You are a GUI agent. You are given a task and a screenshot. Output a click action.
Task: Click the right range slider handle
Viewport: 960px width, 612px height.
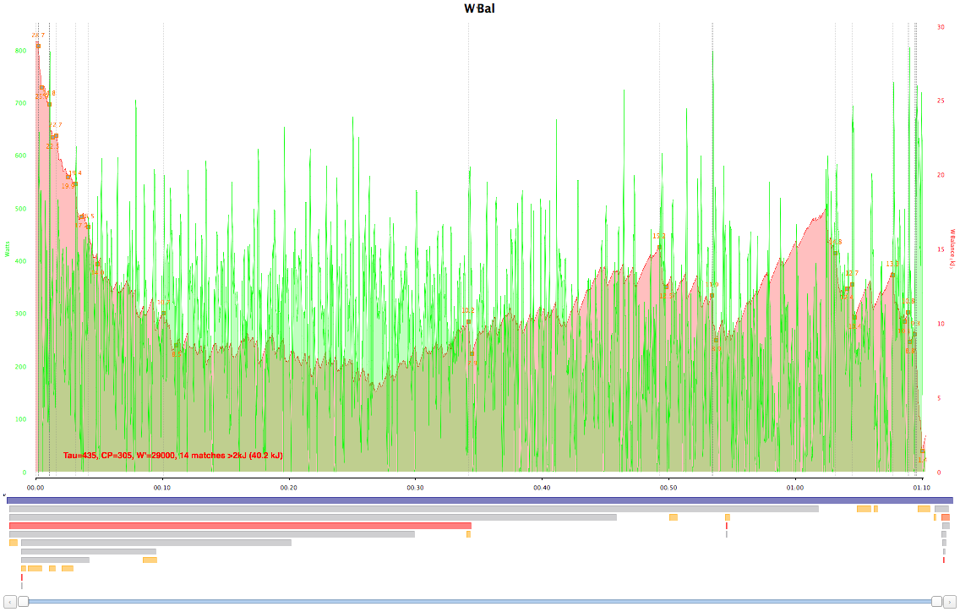coord(936,601)
